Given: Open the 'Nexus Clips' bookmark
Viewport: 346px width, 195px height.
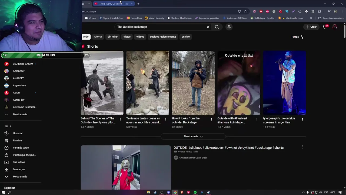Looking at the screenshot, I should [134, 18].
